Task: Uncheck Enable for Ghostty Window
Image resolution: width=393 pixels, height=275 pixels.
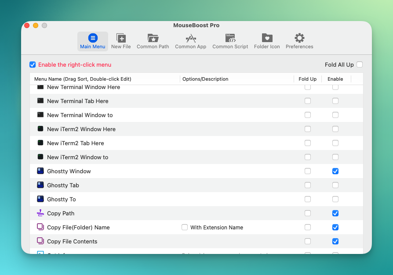Action: pos(335,171)
